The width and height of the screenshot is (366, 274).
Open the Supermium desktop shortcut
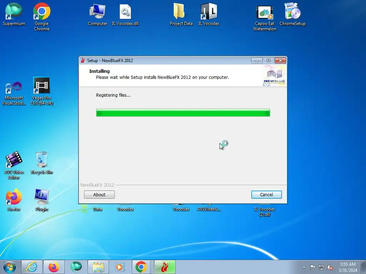(14, 14)
